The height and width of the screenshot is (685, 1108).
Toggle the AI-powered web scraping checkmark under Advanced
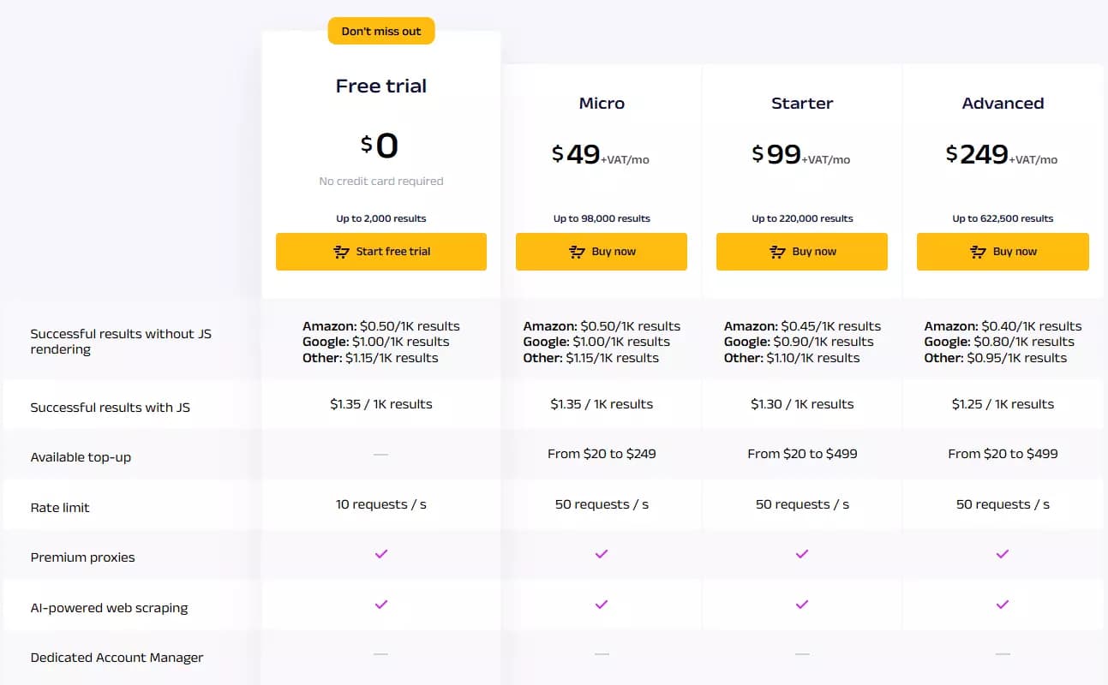[x=1002, y=604]
